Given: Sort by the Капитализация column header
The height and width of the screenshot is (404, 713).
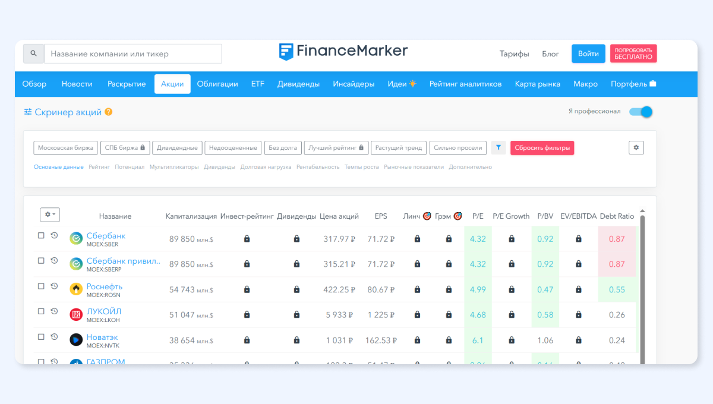Looking at the screenshot, I should [190, 216].
